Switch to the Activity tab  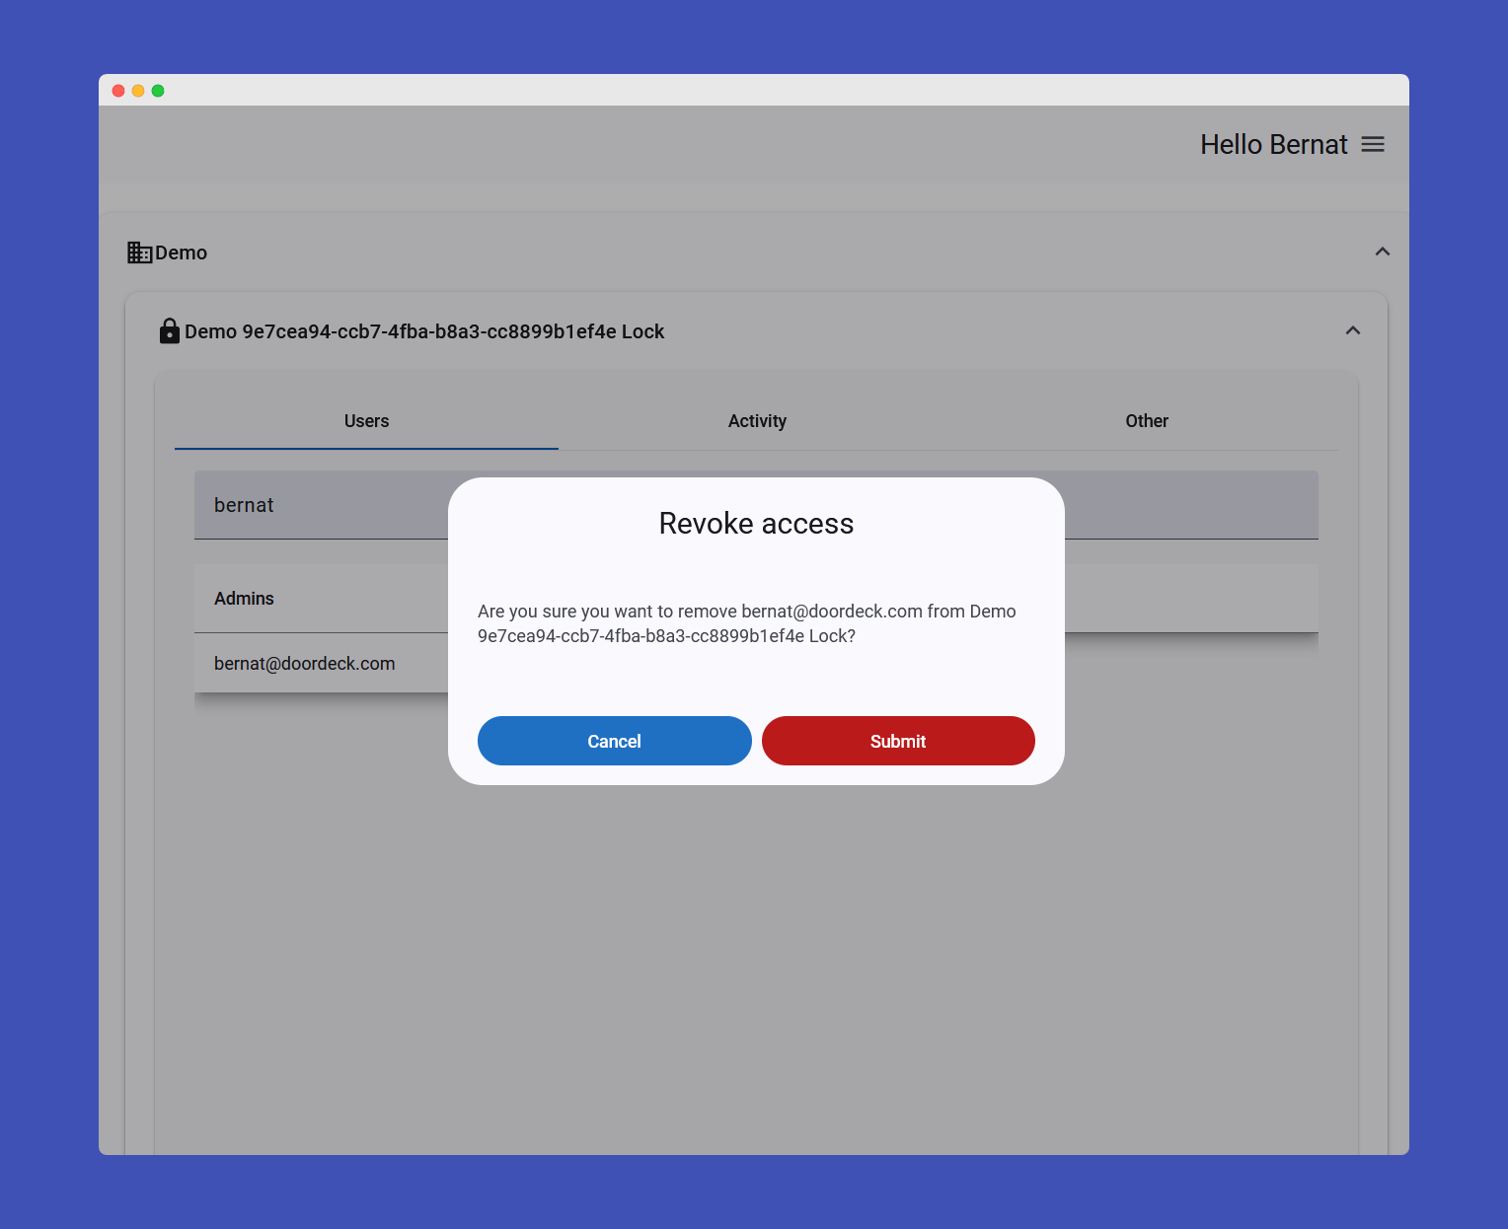pyautogui.click(x=757, y=421)
